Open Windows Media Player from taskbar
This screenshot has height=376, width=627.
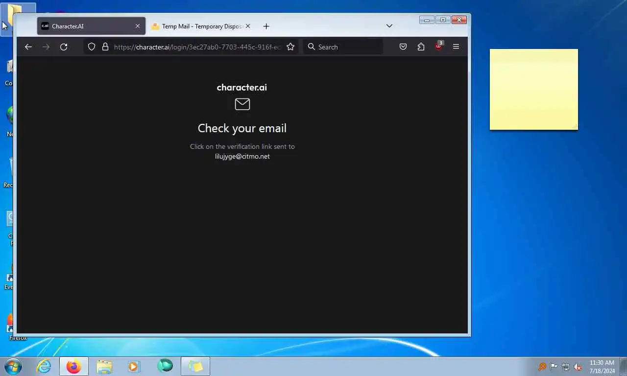(134, 366)
